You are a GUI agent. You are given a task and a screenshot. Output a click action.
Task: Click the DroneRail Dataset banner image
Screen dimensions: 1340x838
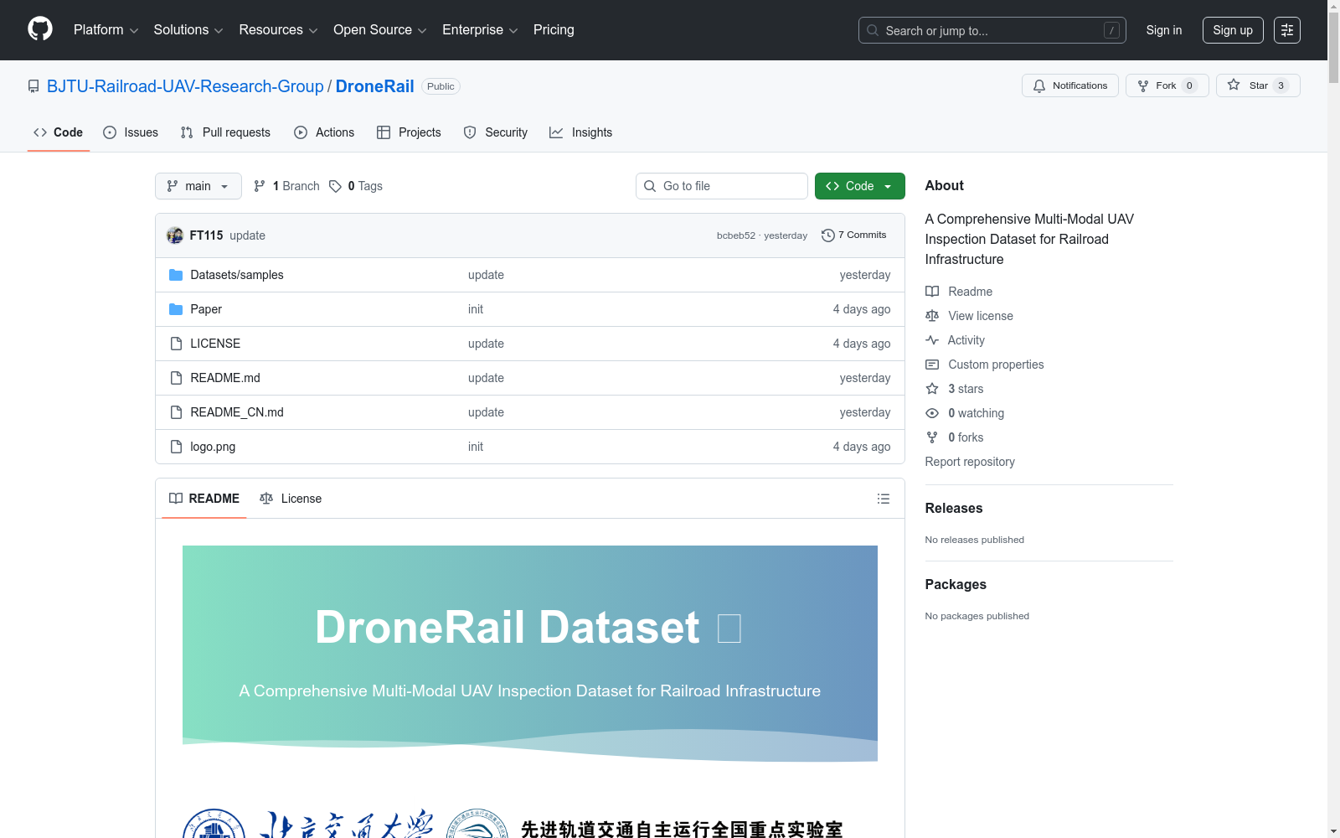(530, 654)
